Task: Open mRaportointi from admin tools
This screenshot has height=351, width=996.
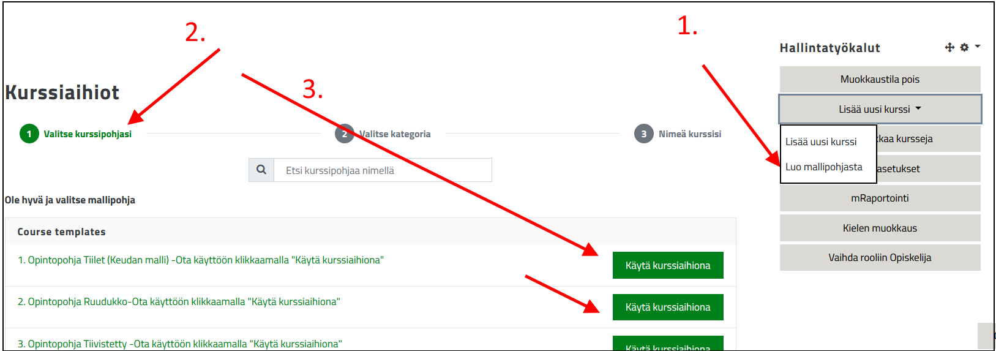Action: [880, 198]
